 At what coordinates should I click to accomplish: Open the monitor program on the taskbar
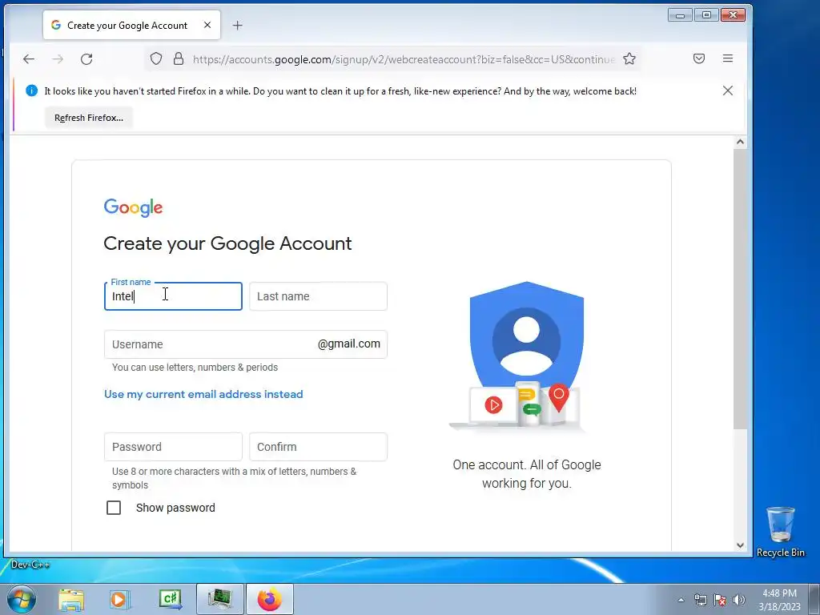[x=220, y=599]
